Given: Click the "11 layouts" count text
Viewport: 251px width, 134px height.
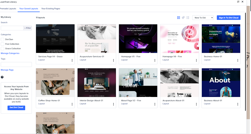Looking at the screenshot, I should pos(40,18).
